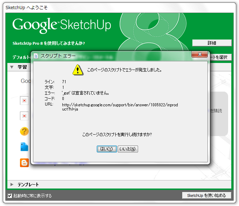
Task: Collapse the 学習 section triangle
Action: 12,67
